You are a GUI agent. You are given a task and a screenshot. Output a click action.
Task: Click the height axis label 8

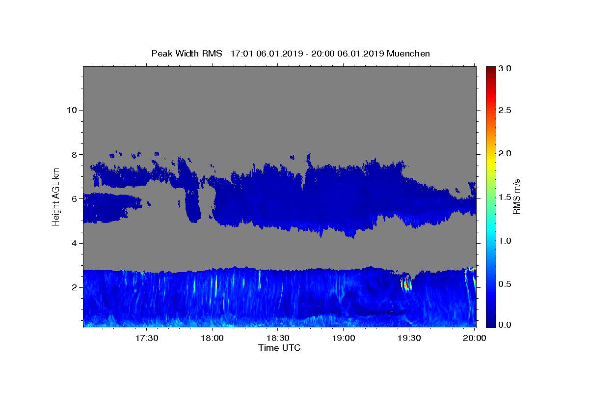74,154
